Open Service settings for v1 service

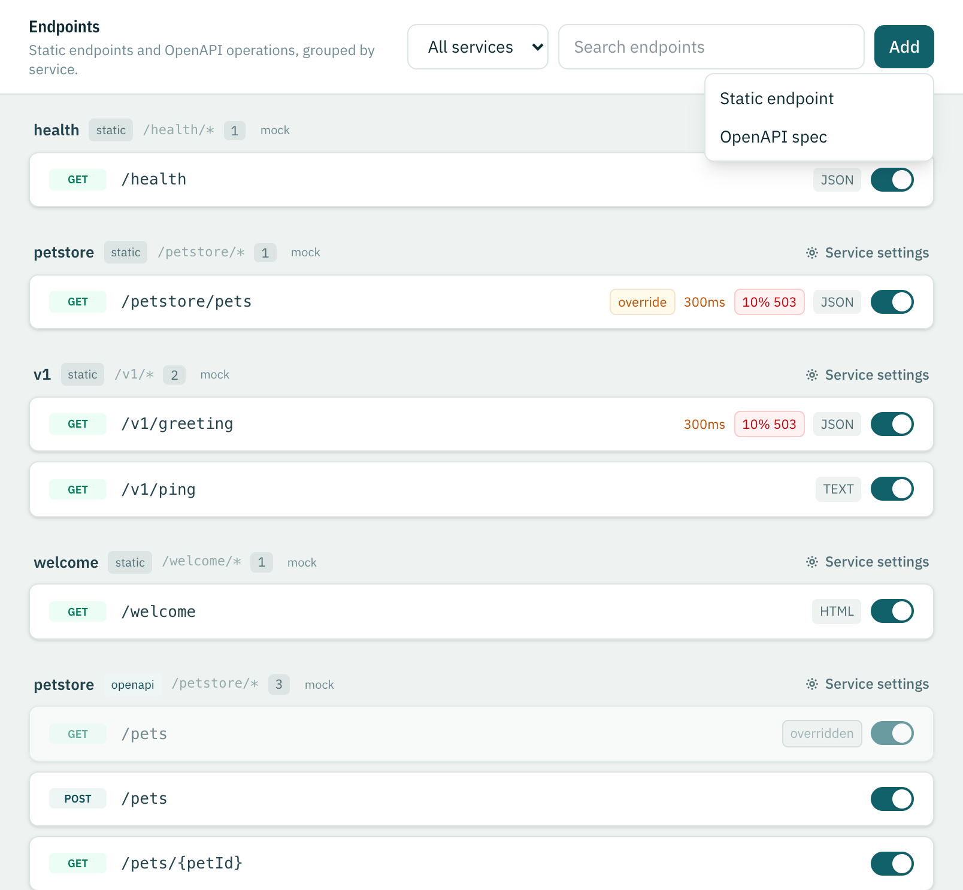point(867,375)
